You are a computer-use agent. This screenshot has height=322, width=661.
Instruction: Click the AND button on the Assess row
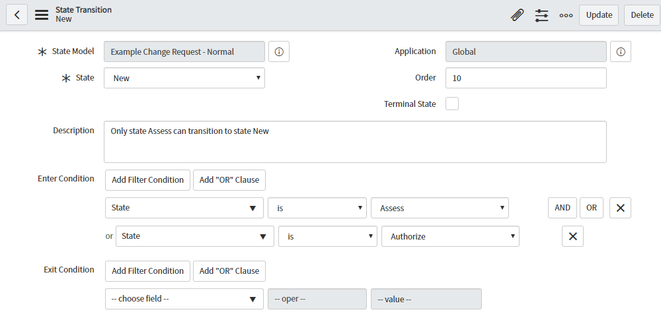[x=563, y=208]
